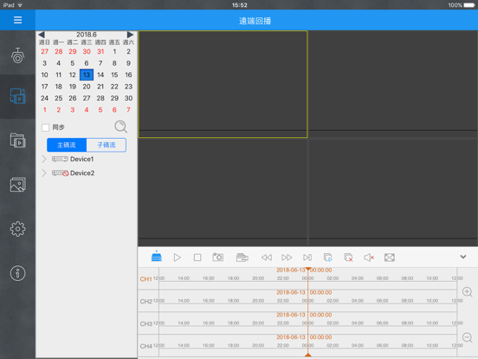Click CH4 timeline at 08:00
478x359 pixels.
407,346
